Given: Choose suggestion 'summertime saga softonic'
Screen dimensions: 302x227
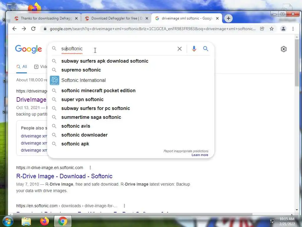Looking at the screenshot, I should click(131, 117).
